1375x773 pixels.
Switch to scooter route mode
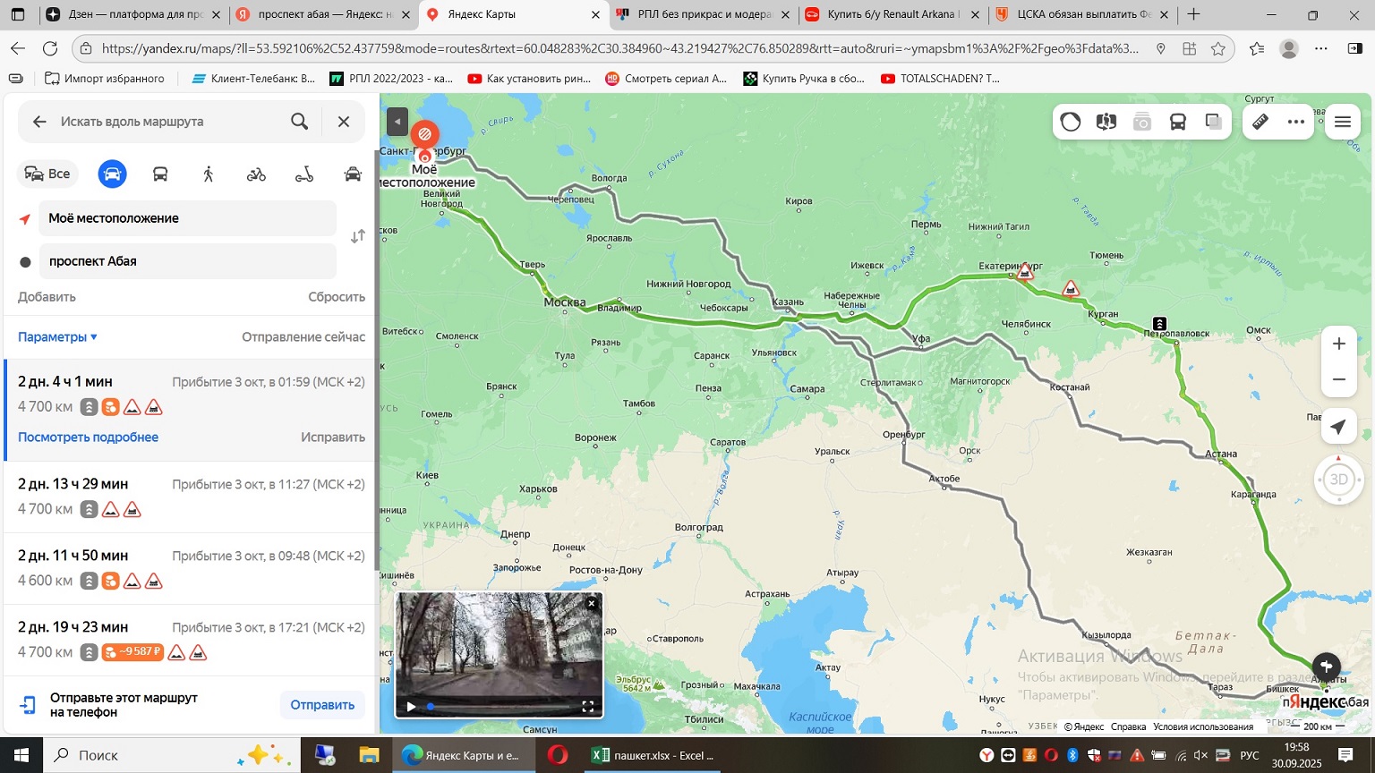tap(304, 174)
